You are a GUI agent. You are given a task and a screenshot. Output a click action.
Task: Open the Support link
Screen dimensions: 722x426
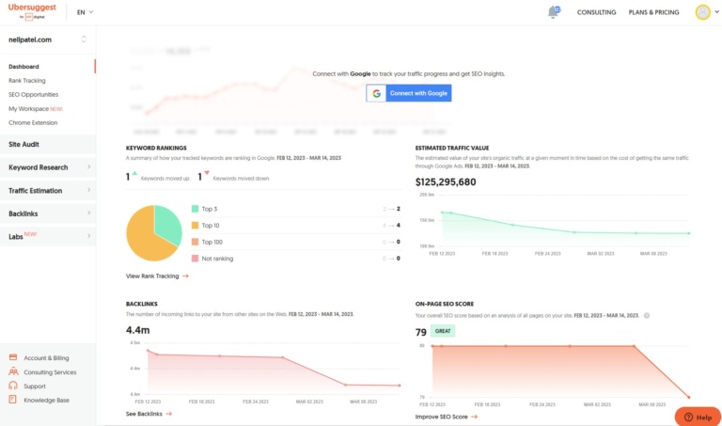35,386
